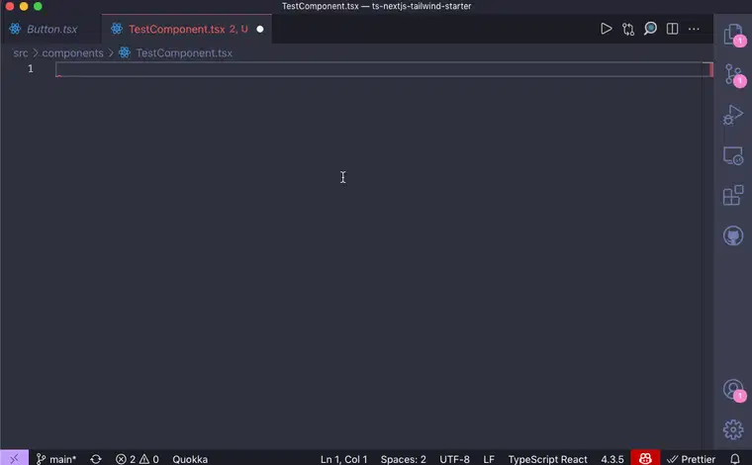Click the components folder in the breadcrumb

click(72, 52)
